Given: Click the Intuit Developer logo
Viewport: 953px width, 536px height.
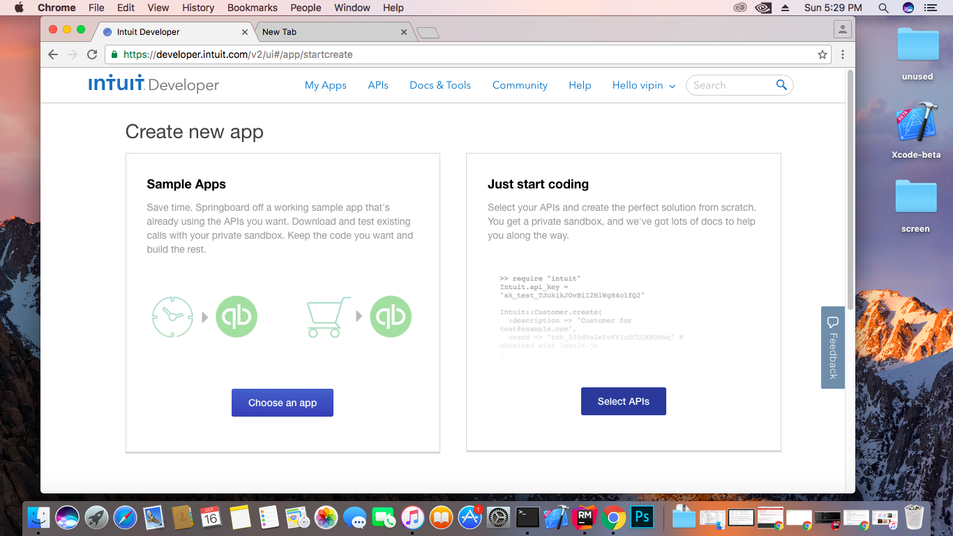Looking at the screenshot, I should tap(153, 84).
